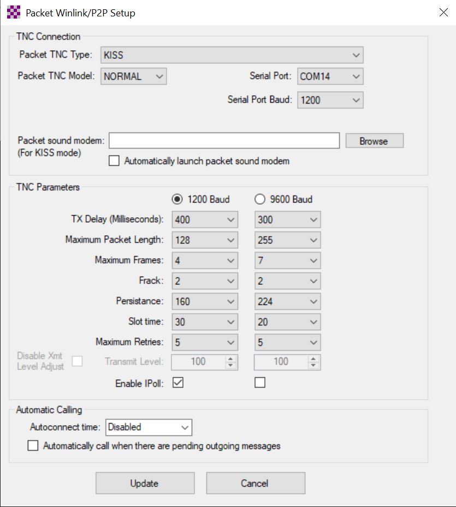Open the Serial Port COM14 dropdown

click(330, 76)
